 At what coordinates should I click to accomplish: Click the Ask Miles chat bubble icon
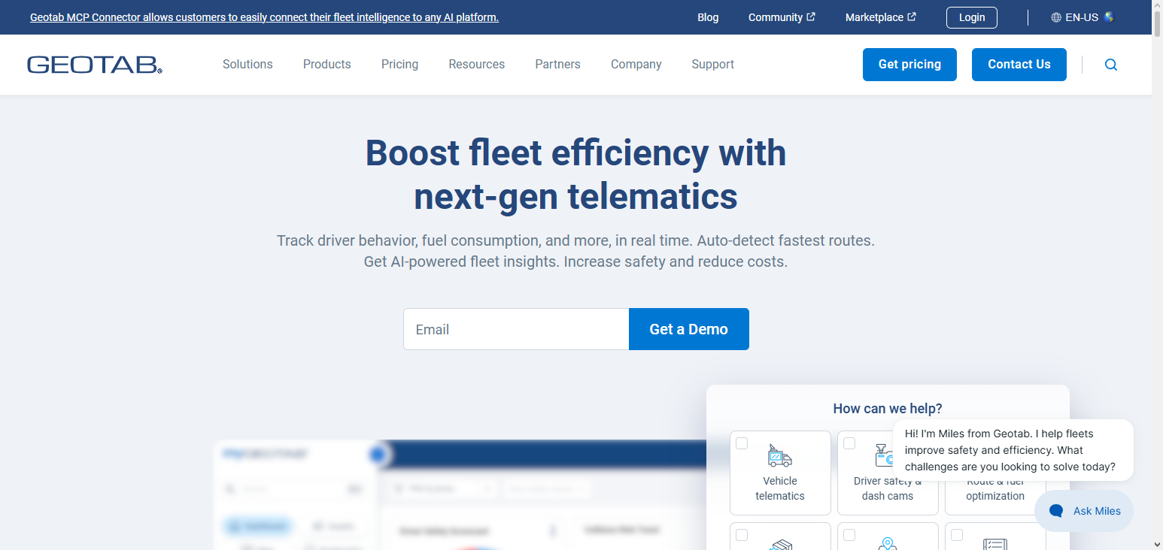click(x=1056, y=511)
